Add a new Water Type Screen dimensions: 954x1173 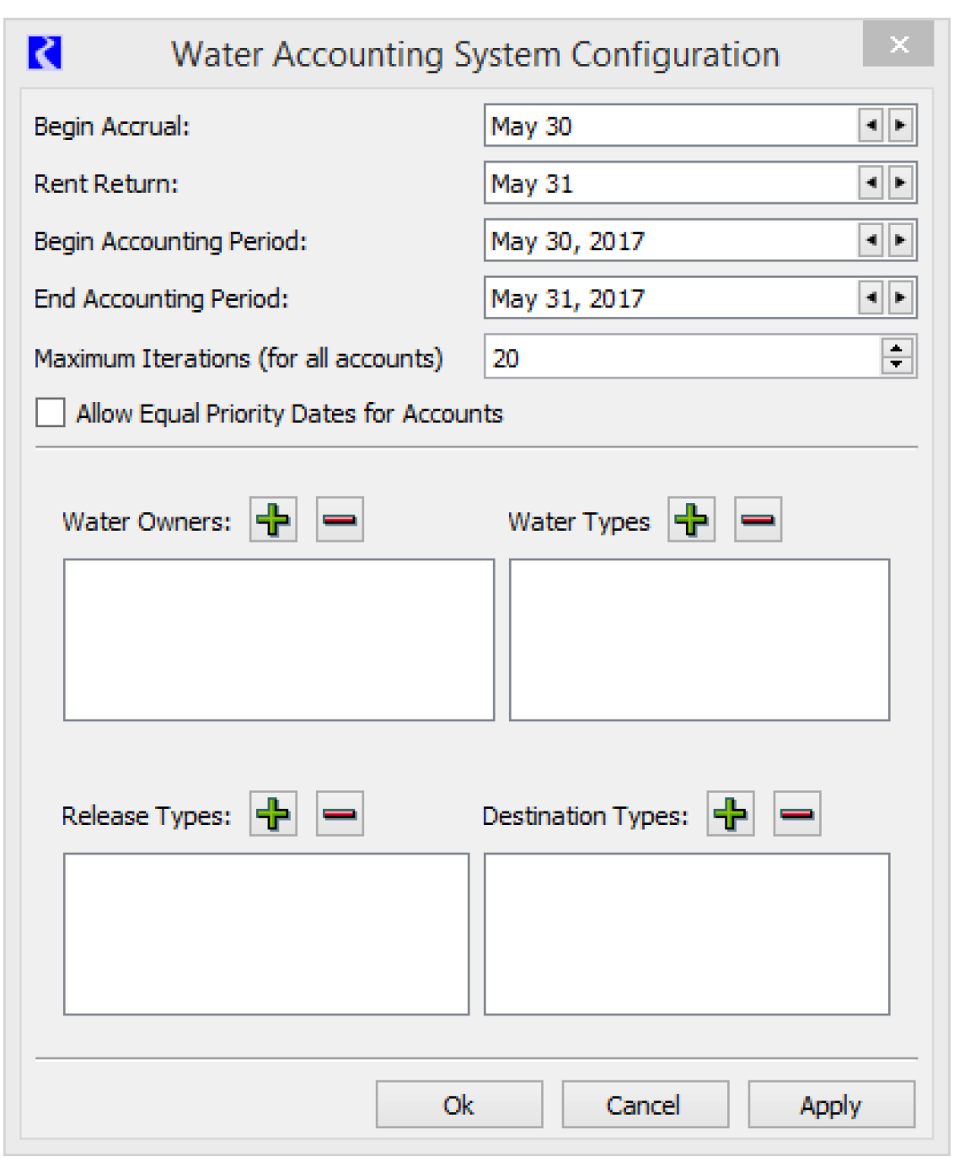pyautogui.click(x=691, y=520)
